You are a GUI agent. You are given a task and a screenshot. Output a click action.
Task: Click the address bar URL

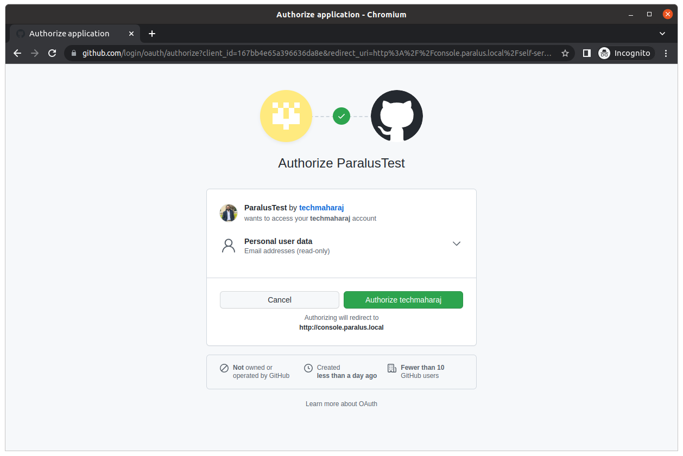pyautogui.click(x=317, y=53)
